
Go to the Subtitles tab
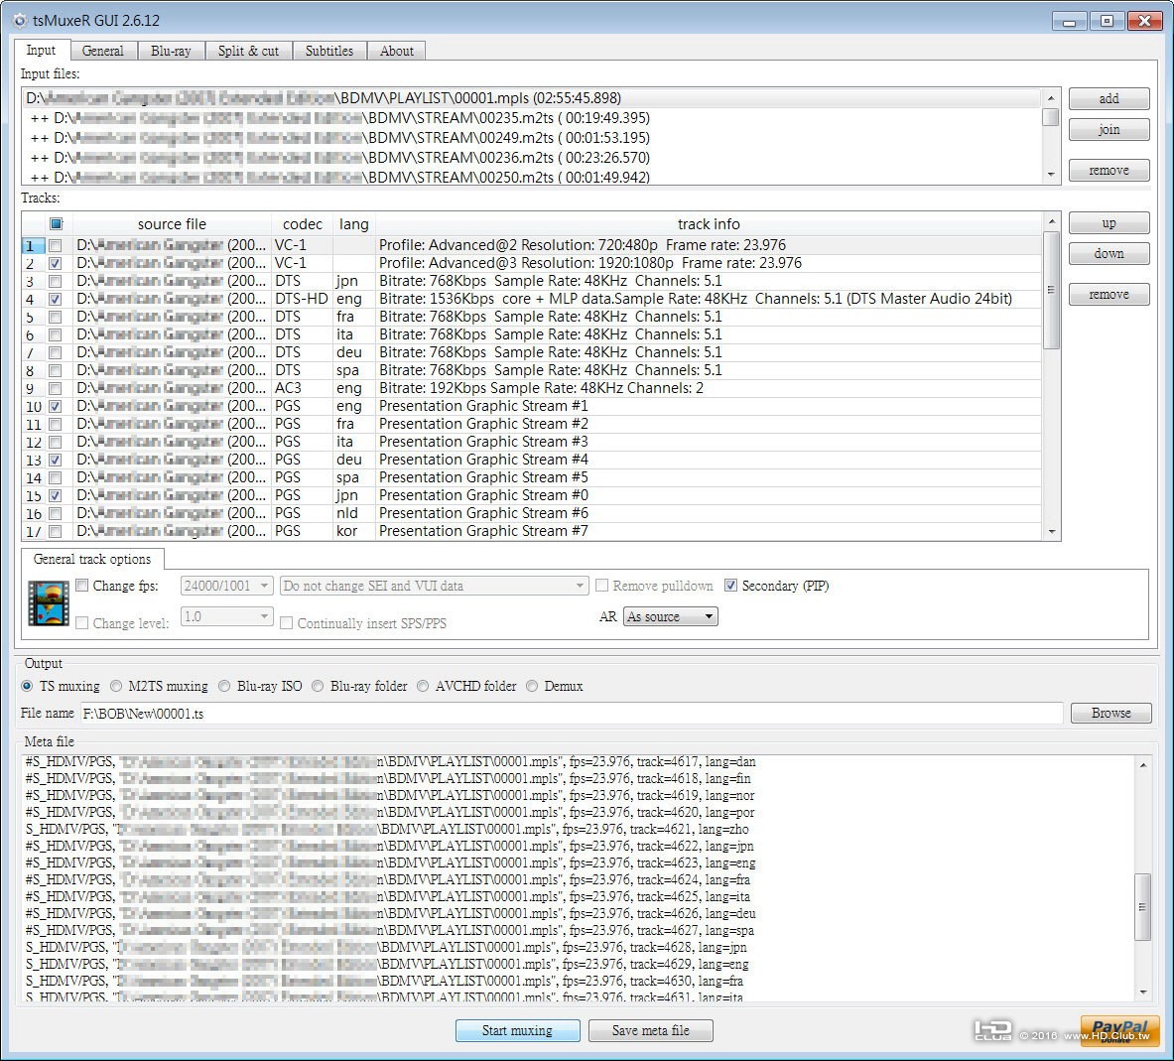tap(328, 51)
